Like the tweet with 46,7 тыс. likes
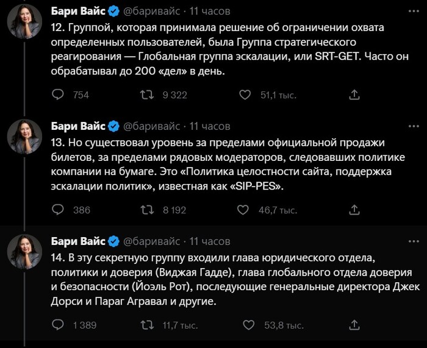Screen dimensions: 427x348 coord(245,210)
